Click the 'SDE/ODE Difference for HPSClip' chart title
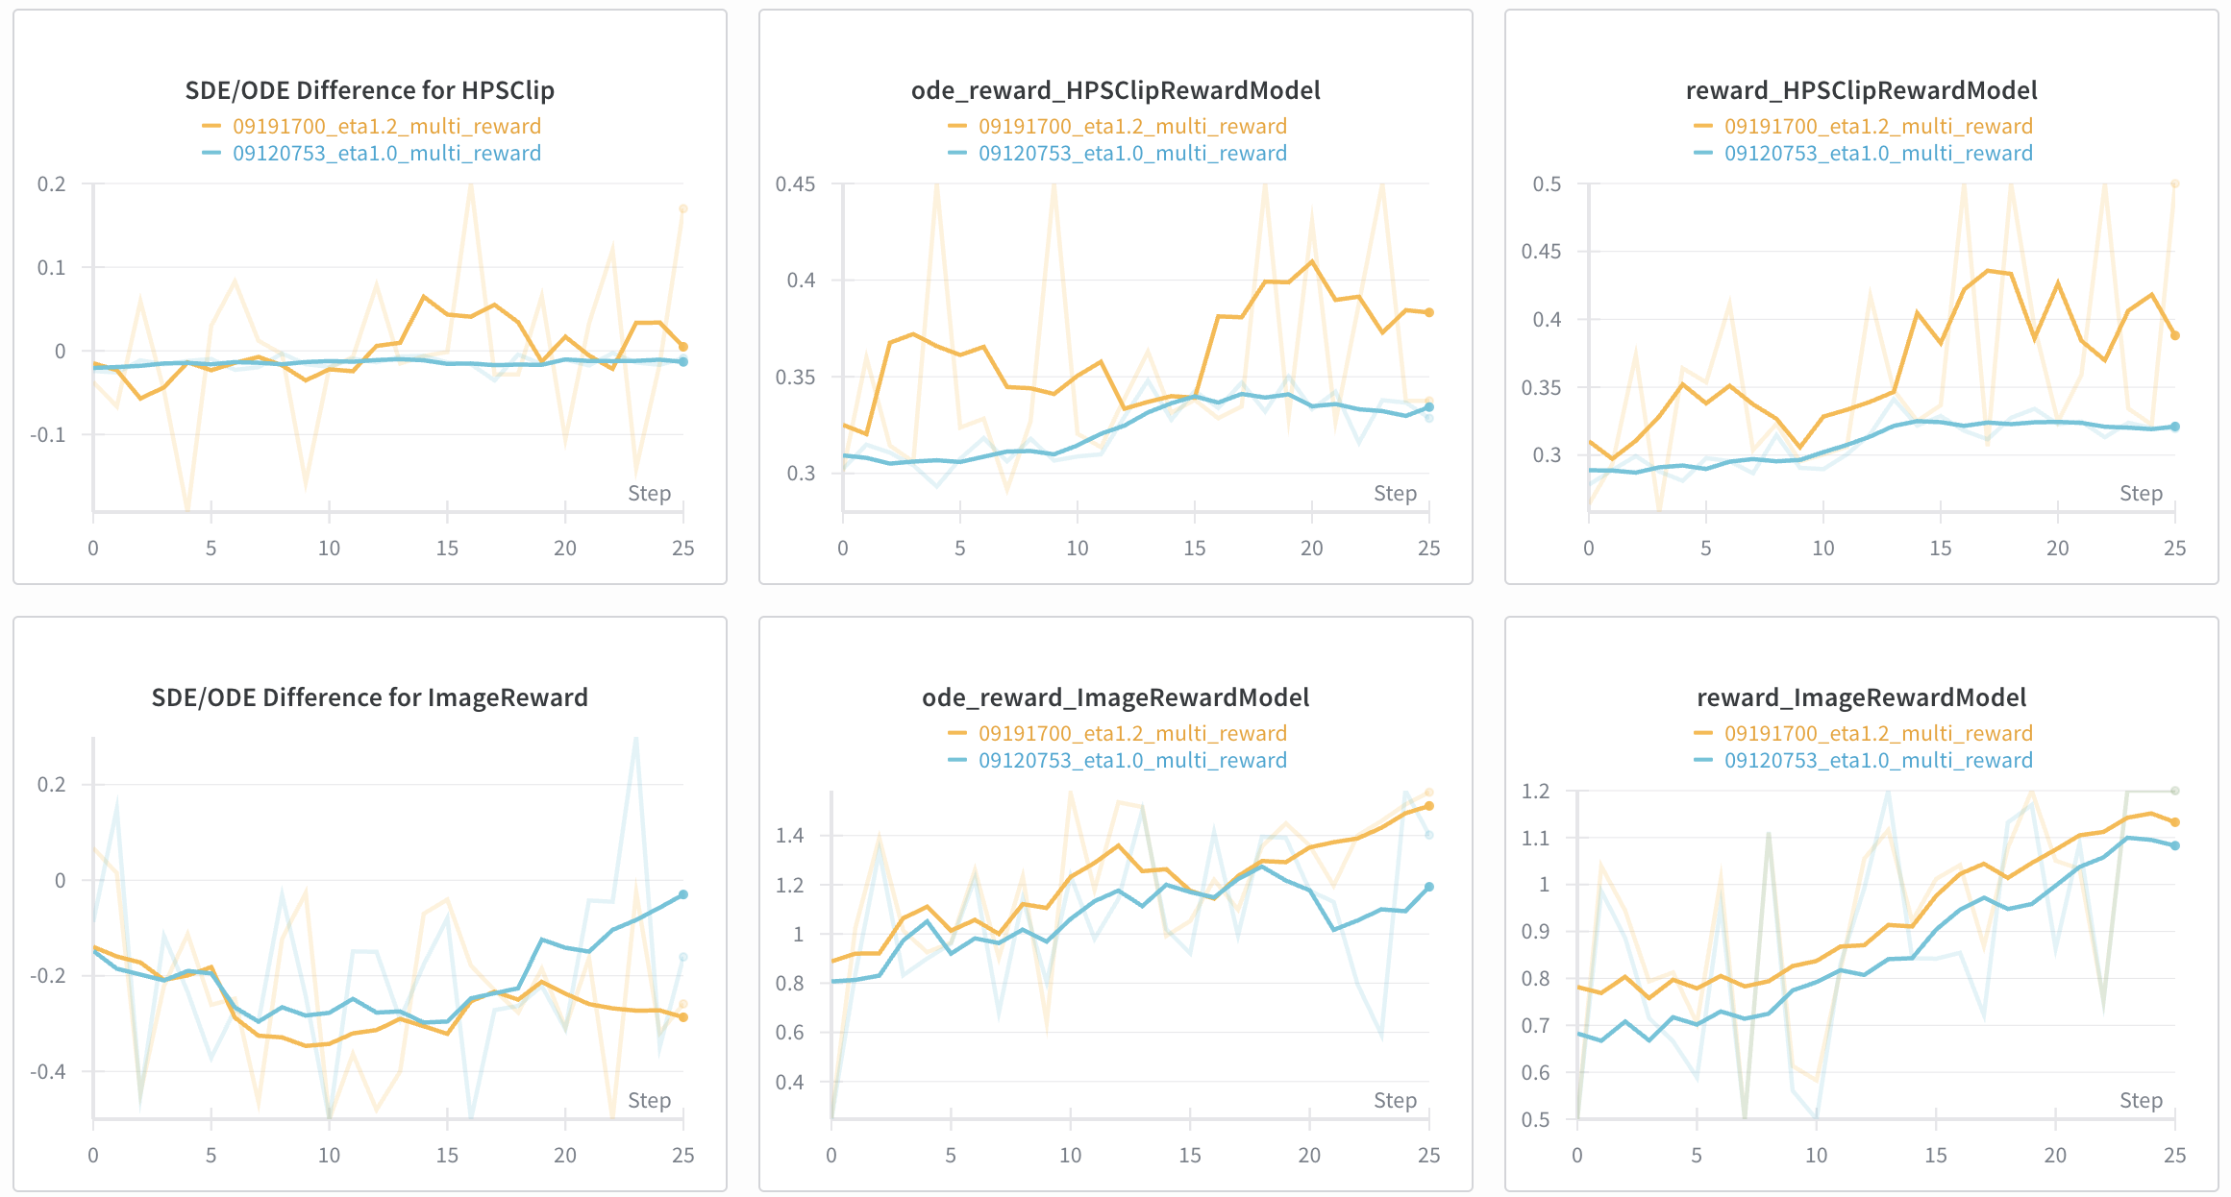Viewport: 2231px width, 1197px height. pyautogui.click(x=369, y=90)
